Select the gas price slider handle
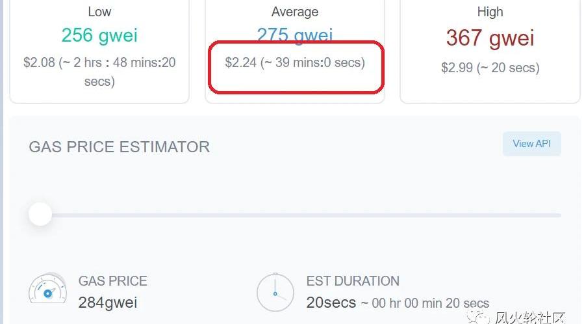 click(x=40, y=214)
